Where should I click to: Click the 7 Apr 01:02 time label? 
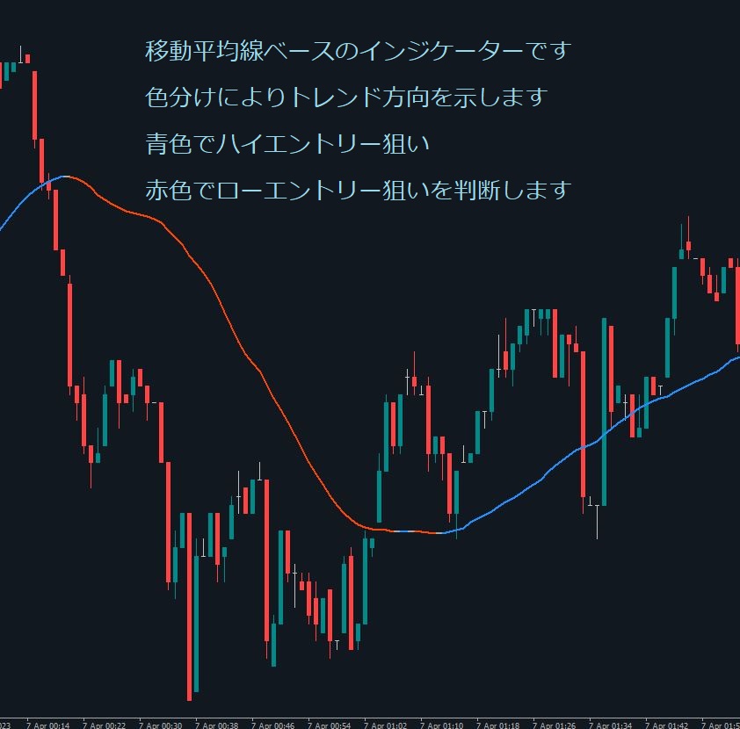(x=386, y=725)
